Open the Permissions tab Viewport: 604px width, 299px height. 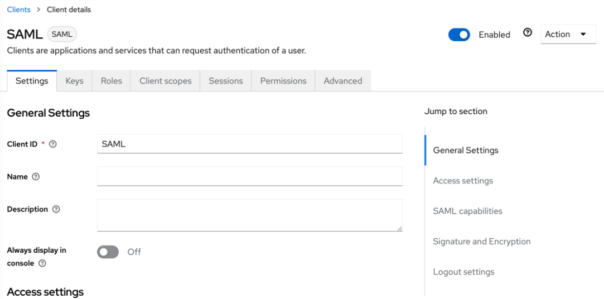click(283, 81)
